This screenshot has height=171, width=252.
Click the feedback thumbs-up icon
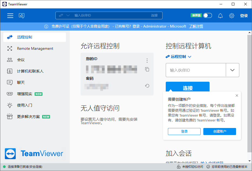point(22,16)
